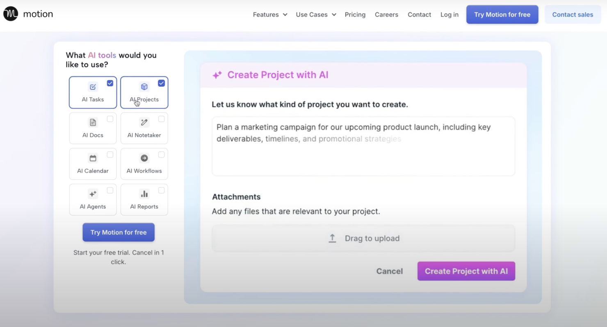Check the AI Agents checkbox

coord(110,190)
